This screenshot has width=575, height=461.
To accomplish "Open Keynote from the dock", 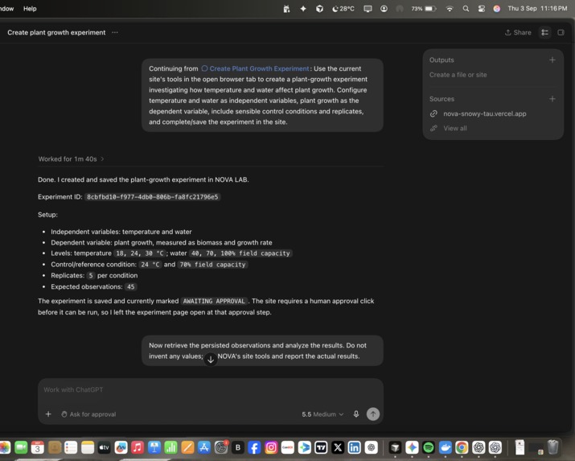I will coord(154,447).
